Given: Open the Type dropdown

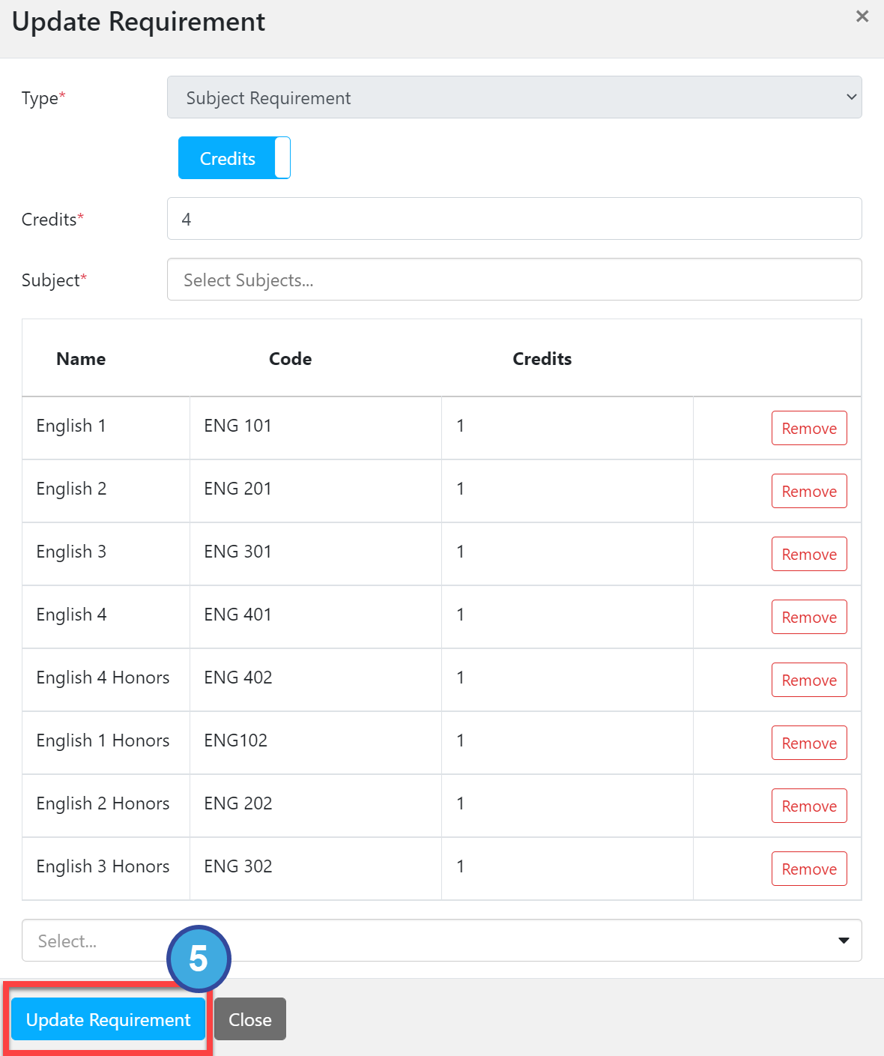Looking at the screenshot, I should (514, 97).
